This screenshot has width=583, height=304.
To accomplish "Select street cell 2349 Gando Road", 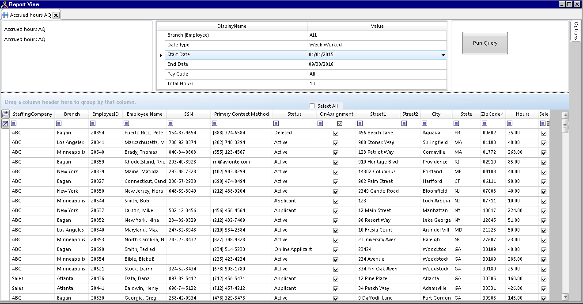I will click(x=378, y=191).
